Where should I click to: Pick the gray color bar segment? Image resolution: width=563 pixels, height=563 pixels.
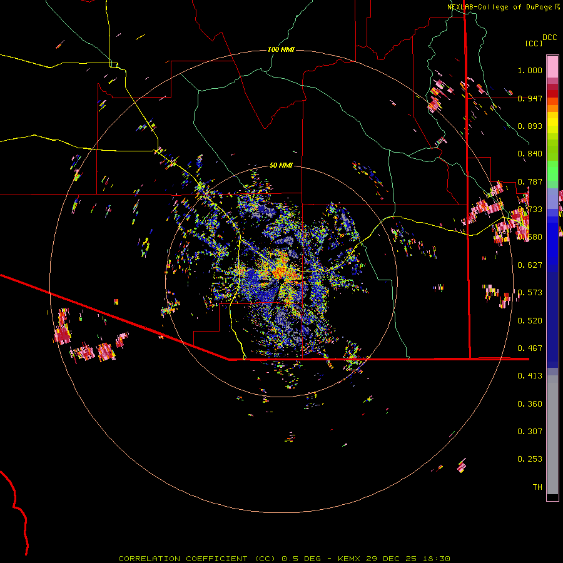coord(552,435)
